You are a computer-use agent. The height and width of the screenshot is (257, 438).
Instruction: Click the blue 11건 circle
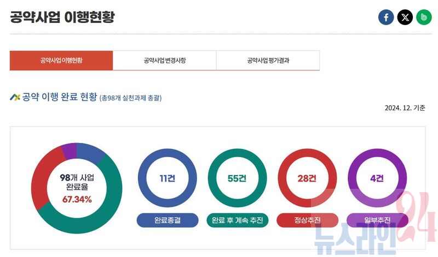pyautogui.click(x=167, y=178)
